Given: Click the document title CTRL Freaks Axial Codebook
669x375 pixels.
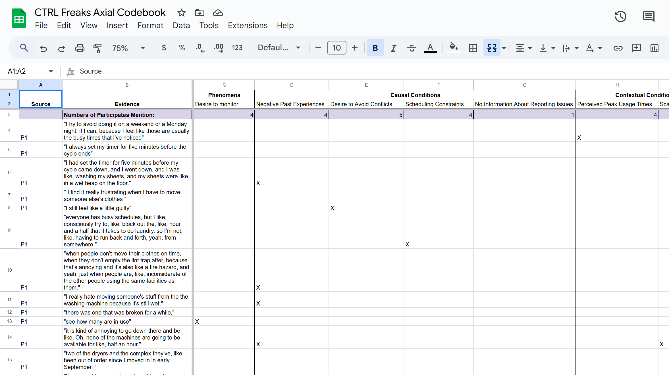Looking at the screenshot, I should pos(100,12).
